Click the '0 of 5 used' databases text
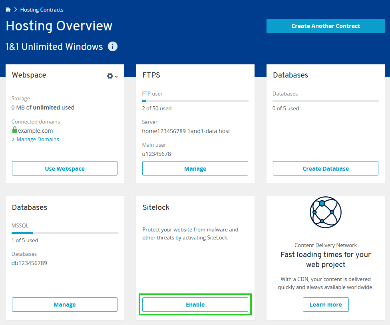390x325 pixels. (x=286, y=108)
